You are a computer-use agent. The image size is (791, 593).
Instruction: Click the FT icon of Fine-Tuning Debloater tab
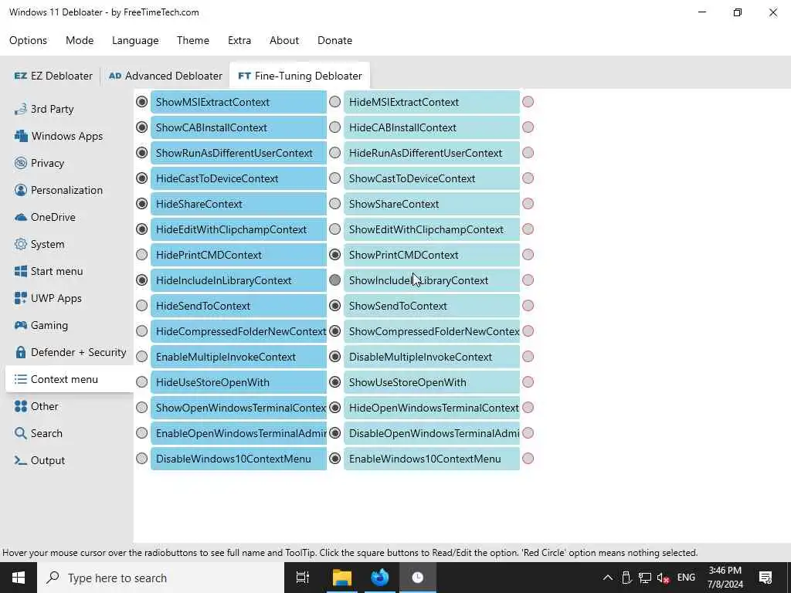point(244,76)
